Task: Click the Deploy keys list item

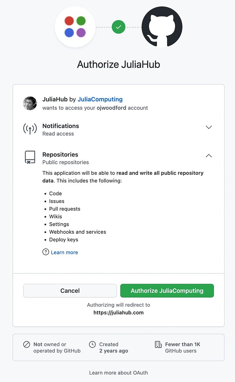Action: 63,239
